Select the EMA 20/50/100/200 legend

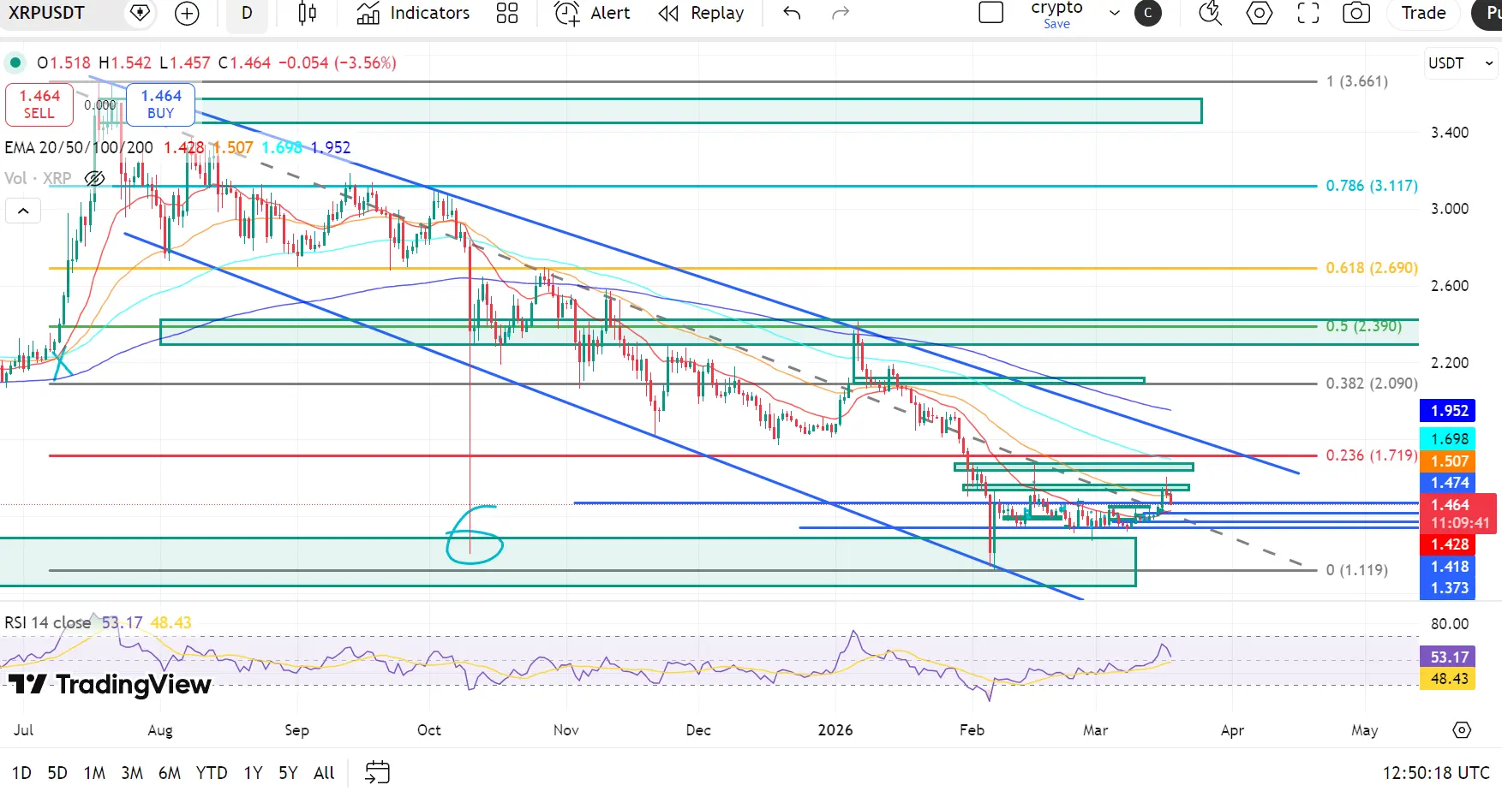pos(79,147)
